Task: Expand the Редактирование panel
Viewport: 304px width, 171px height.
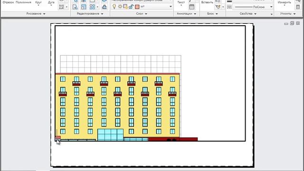Action: (x=90, y=14)
